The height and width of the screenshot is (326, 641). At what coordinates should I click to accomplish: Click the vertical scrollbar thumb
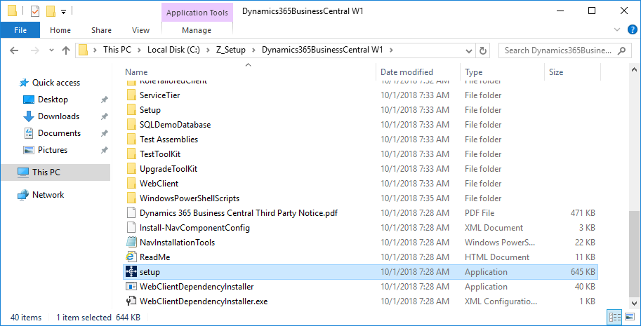point(634,254)
